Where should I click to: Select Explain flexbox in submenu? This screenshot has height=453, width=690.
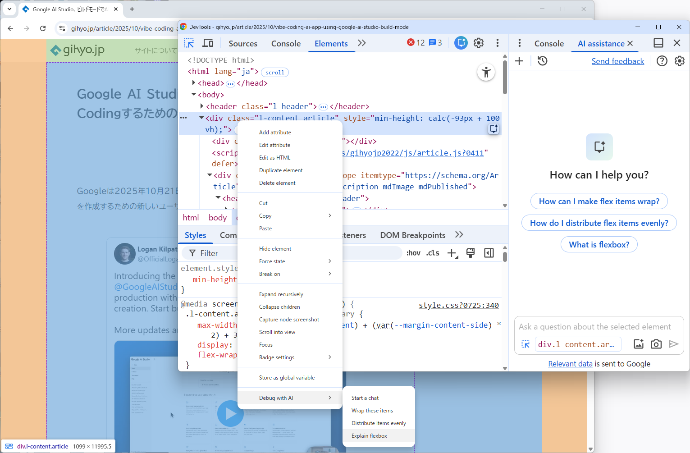pos(369,436)
